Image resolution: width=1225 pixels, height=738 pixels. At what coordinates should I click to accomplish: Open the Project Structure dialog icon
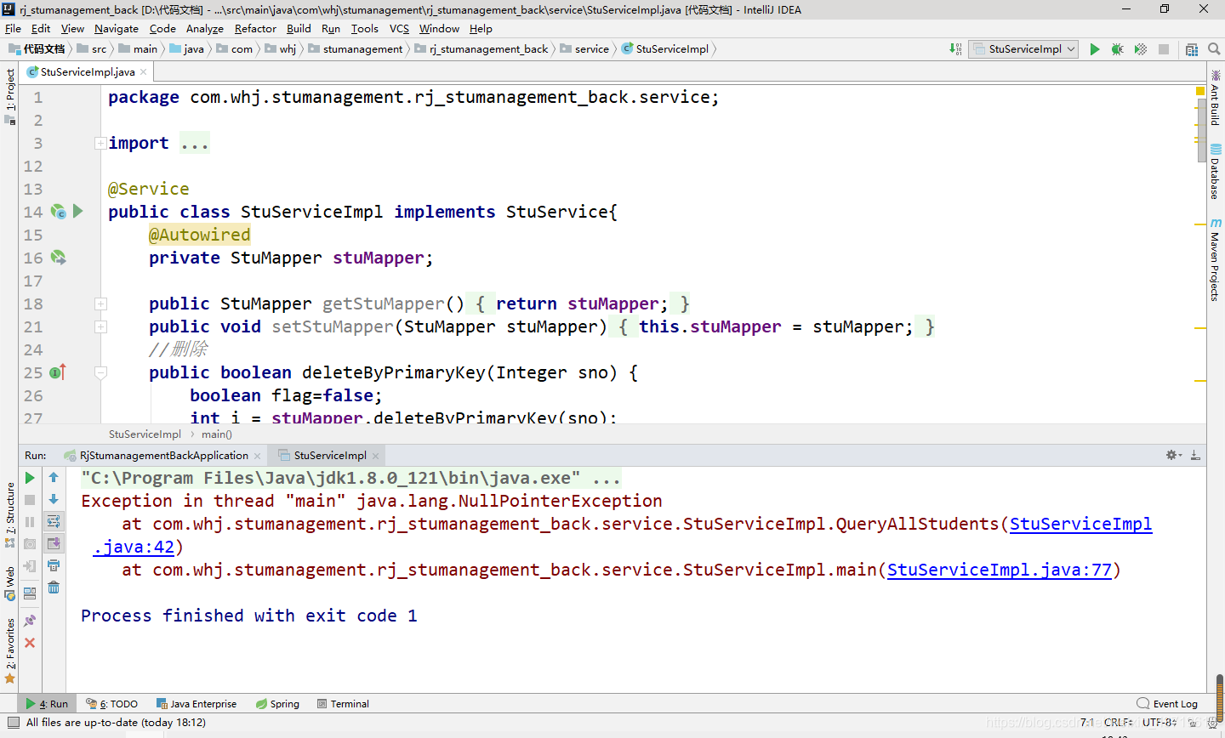click(x=1192, y=49)
